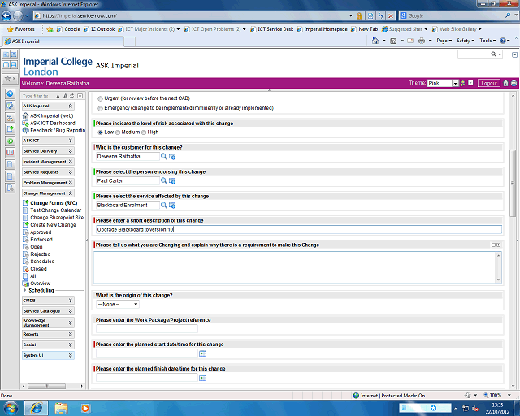
Task: Click Internet Explorer icon in Windows taskbar
Action: point(37,406)
